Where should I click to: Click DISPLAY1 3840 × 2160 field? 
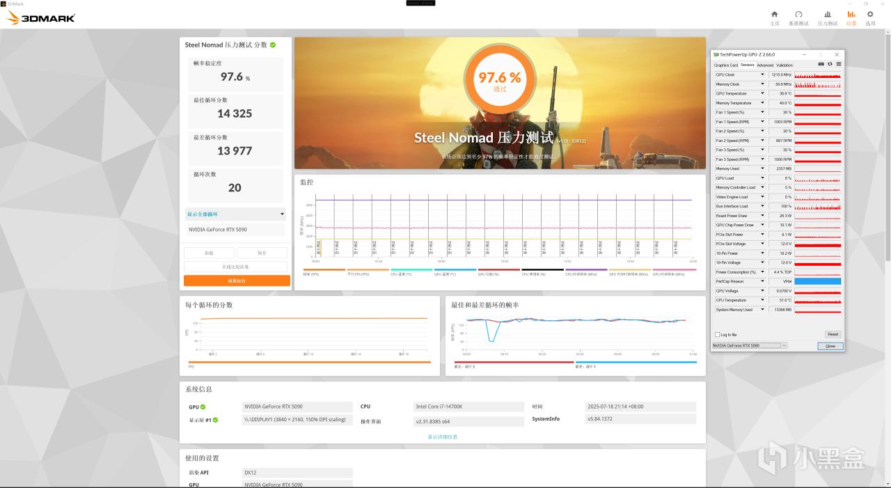pos(297,420)
